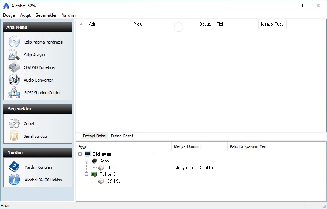Open Yardım Konuları help link
Viewport: 327px width, 209px height.
(38, 167)
